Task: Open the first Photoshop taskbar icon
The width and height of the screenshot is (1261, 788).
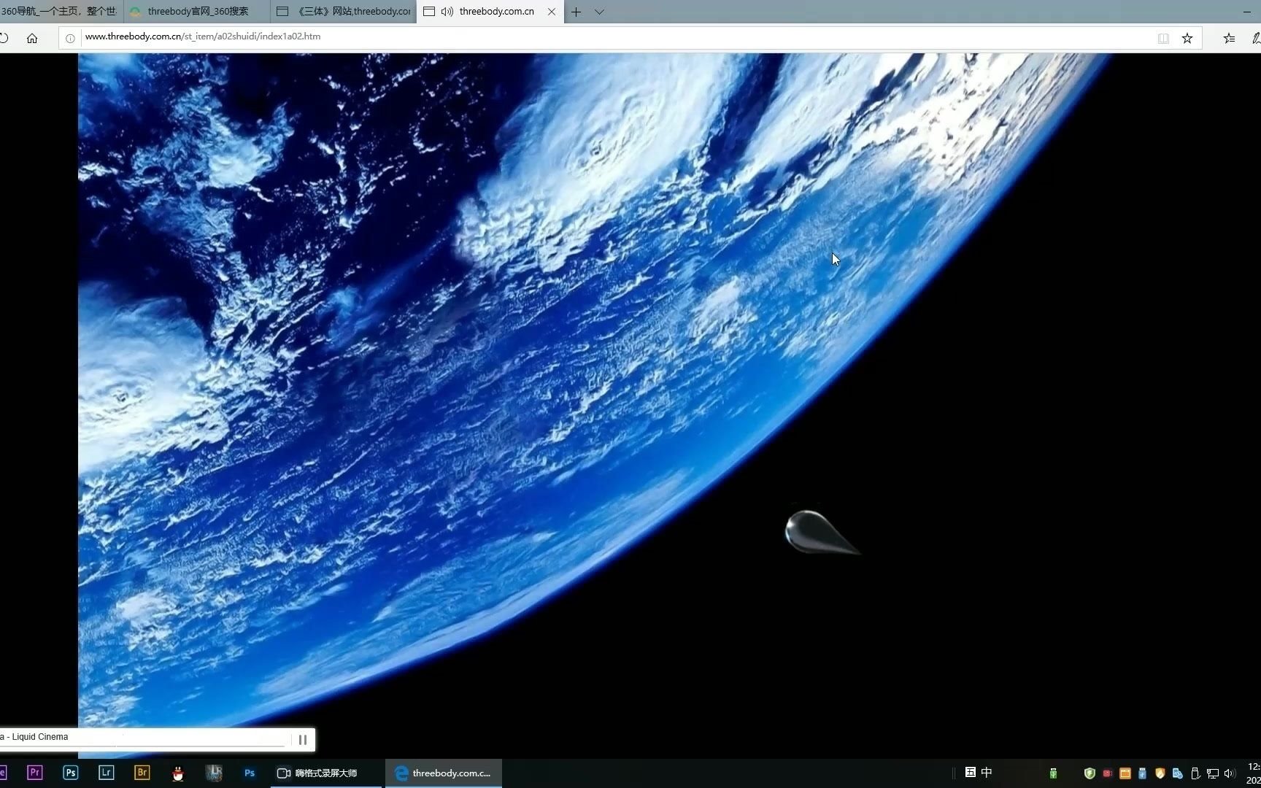Action: (70, 773)
